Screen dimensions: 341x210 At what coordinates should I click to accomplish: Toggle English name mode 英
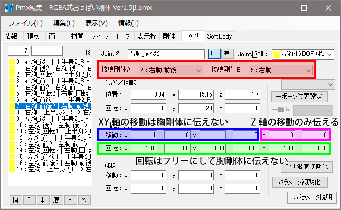pyautogui.click(x=227, y=53)
